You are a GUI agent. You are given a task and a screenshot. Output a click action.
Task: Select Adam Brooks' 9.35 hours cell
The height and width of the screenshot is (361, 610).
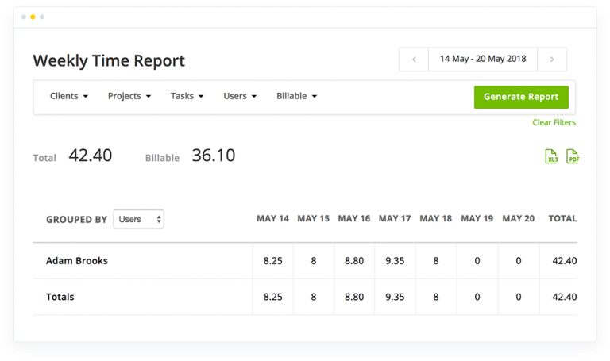[395, 260]
